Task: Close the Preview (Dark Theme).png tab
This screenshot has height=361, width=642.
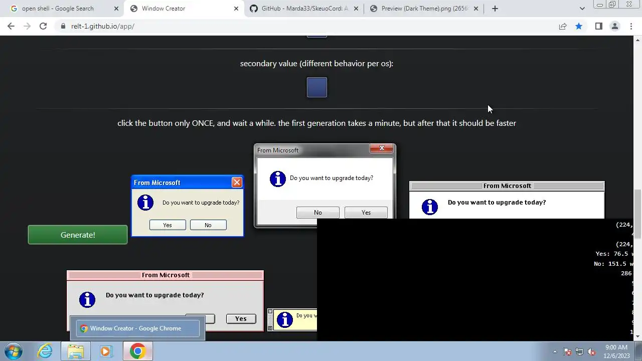Action: 476,9
